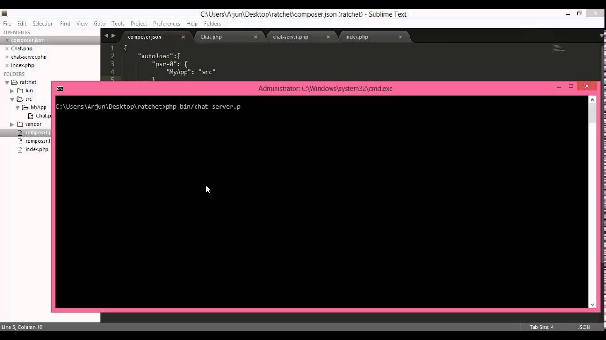Open the Edit menu

pos(22,24)
